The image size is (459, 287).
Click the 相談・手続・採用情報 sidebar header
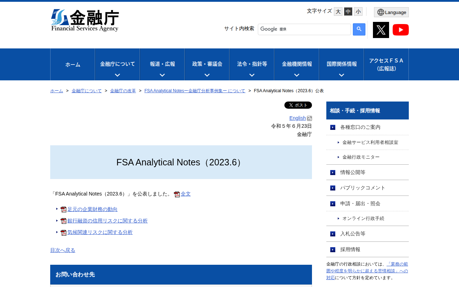pyautogui.click(x=368, y=110)
